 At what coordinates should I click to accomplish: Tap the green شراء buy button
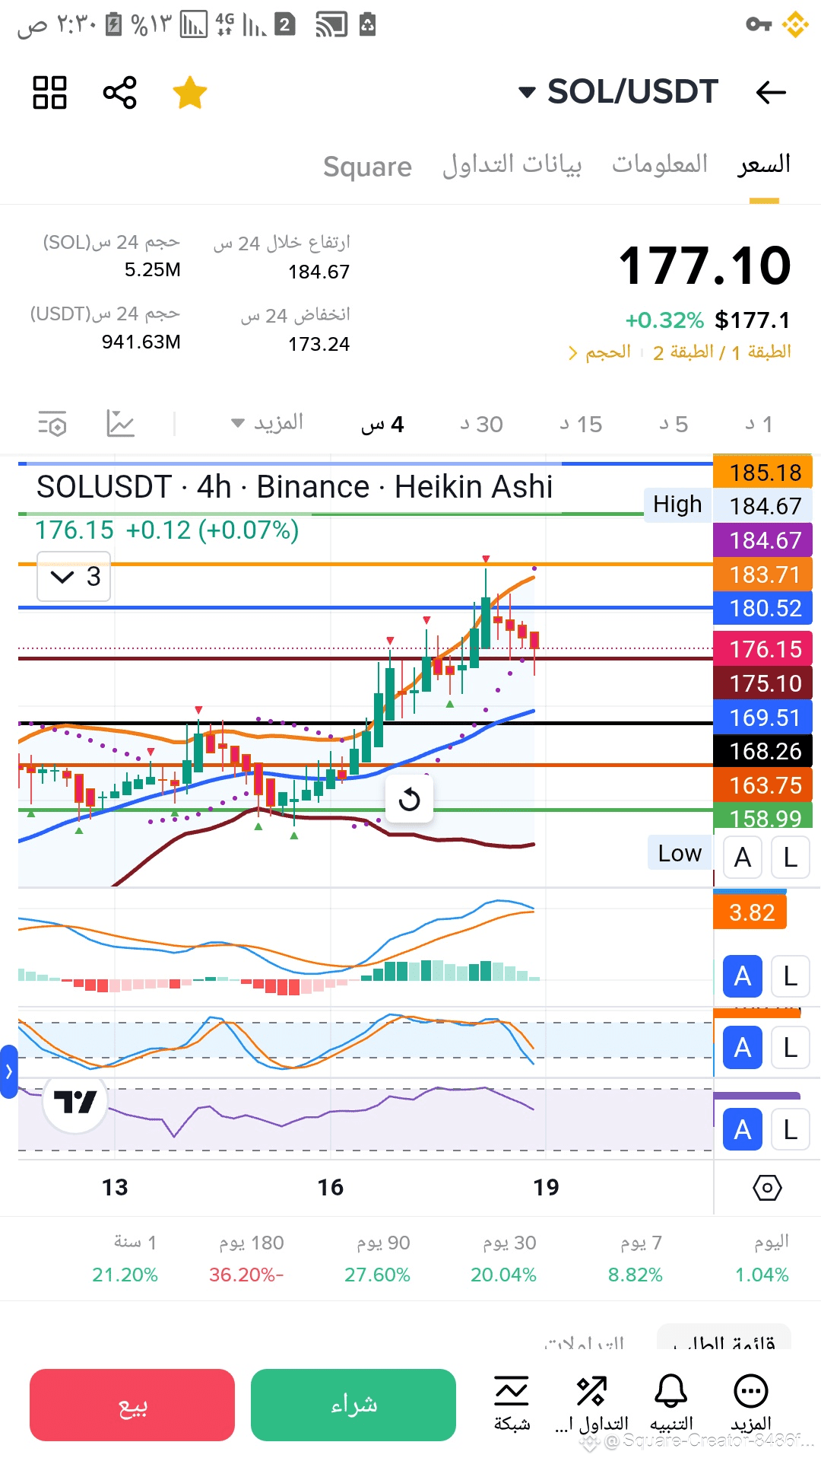[353, 1405]
